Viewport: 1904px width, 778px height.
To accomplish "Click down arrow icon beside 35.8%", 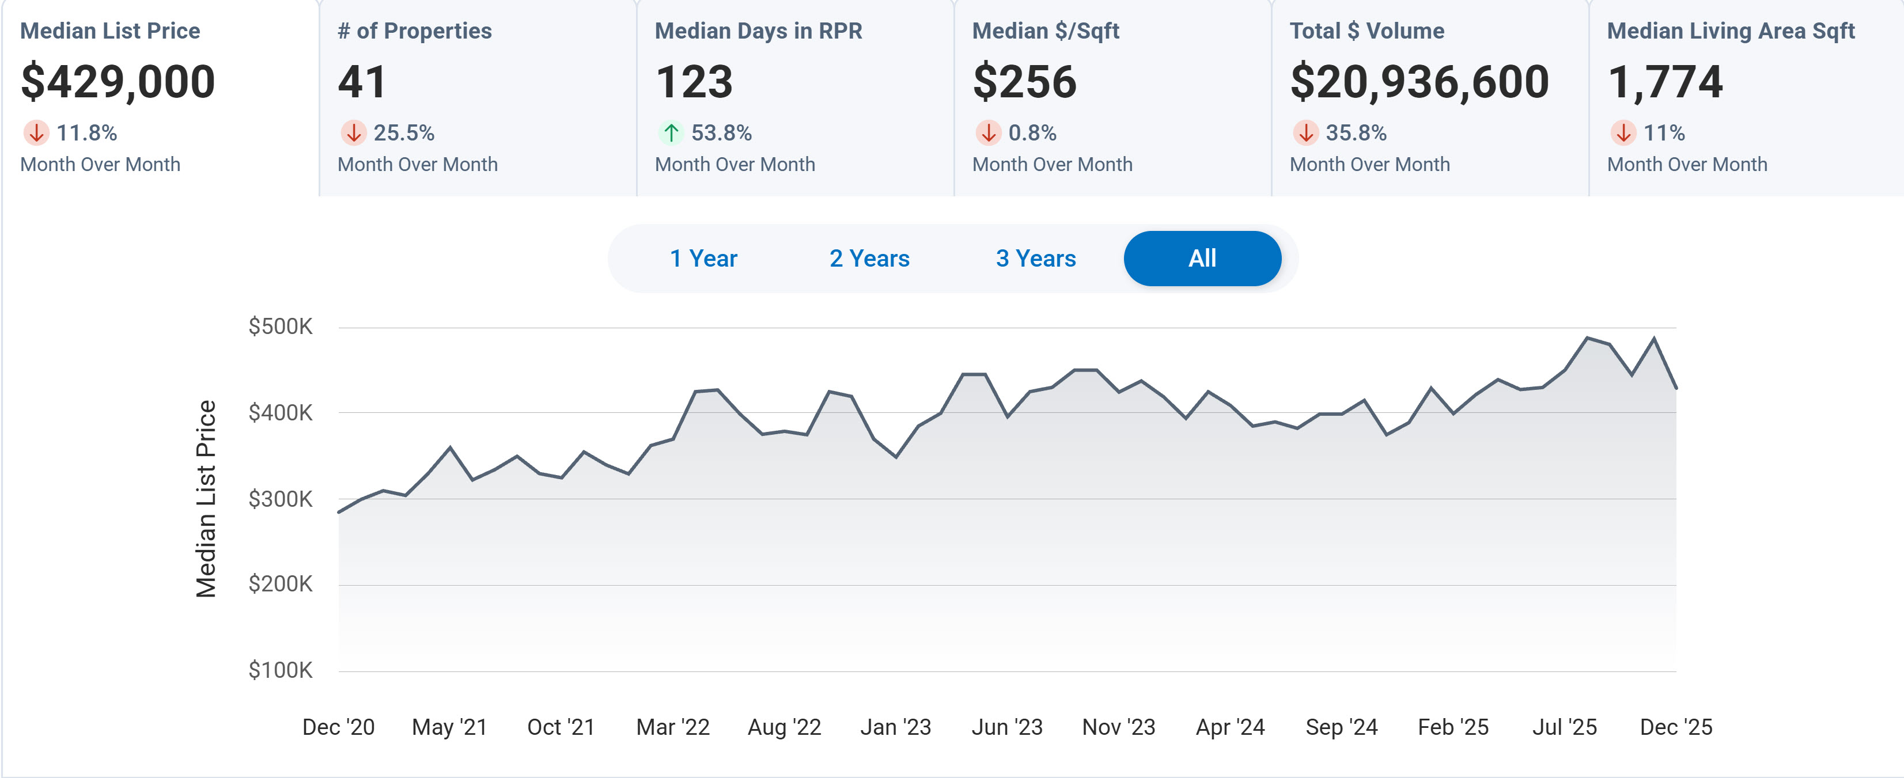I will pyautogui.click(x=1305, y=133).
